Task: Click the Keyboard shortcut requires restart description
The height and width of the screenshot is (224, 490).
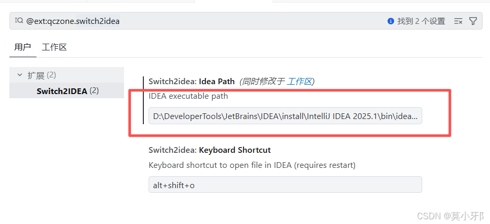Action: [252, 165]
